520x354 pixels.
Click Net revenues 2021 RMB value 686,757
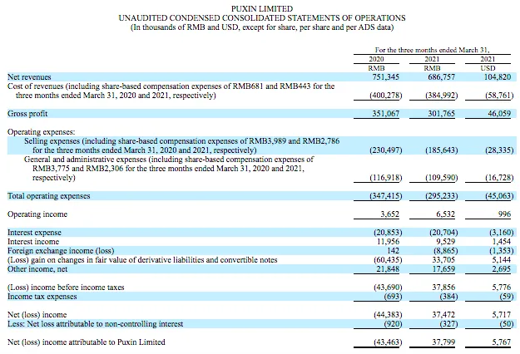(x=442, y=77)
